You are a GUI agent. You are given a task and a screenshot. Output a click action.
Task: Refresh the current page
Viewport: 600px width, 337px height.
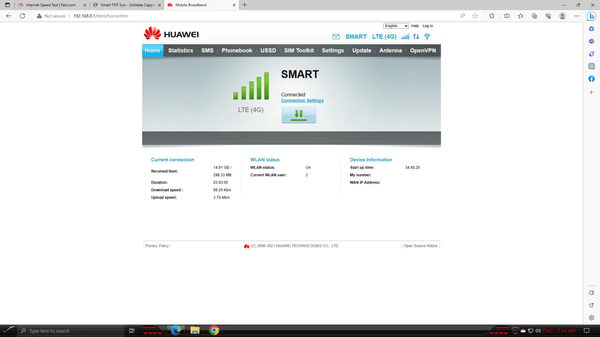23,16
